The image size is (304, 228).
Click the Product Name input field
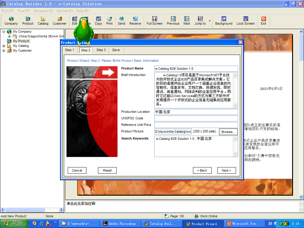point(196,69)
